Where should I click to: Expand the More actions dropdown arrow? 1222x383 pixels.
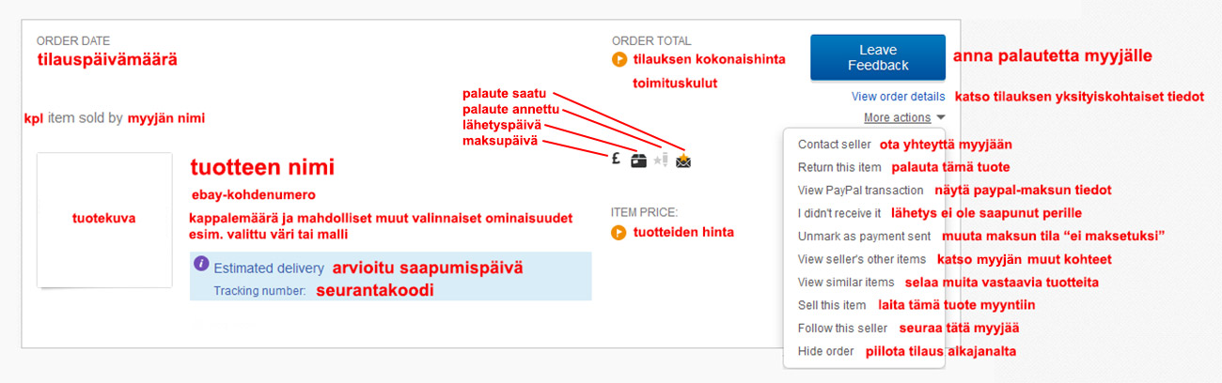[x=941, y=118]
